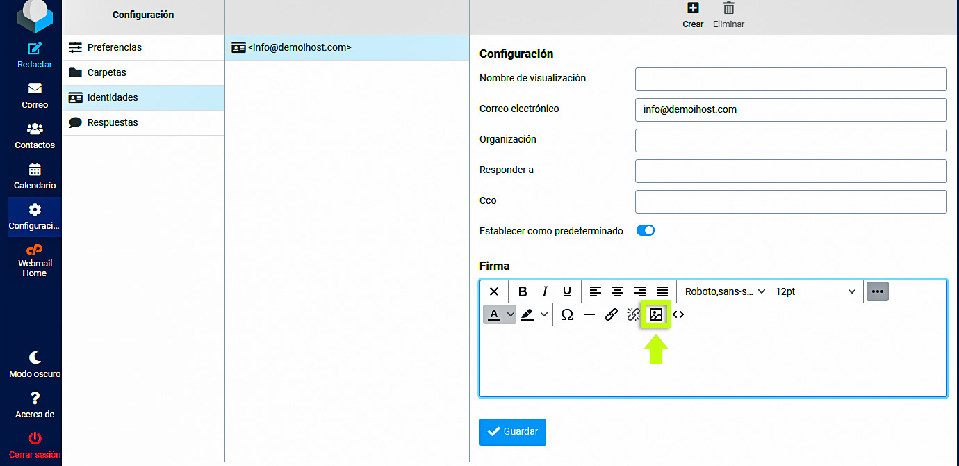Toggle the more options ellipsis toolbar button
Screen dimensions: 959x466
877,292
